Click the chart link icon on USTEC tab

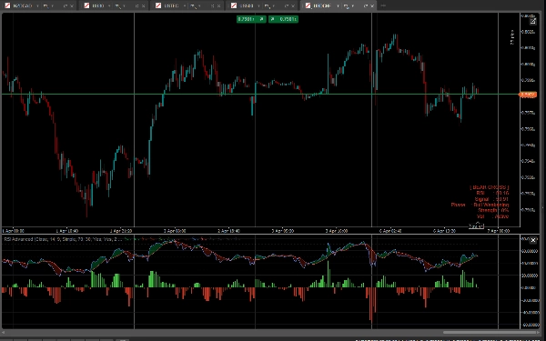[193, 6]
